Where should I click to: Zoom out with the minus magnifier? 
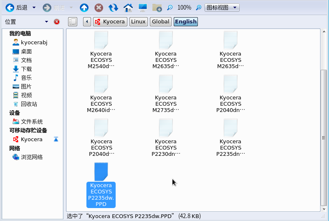170,8
